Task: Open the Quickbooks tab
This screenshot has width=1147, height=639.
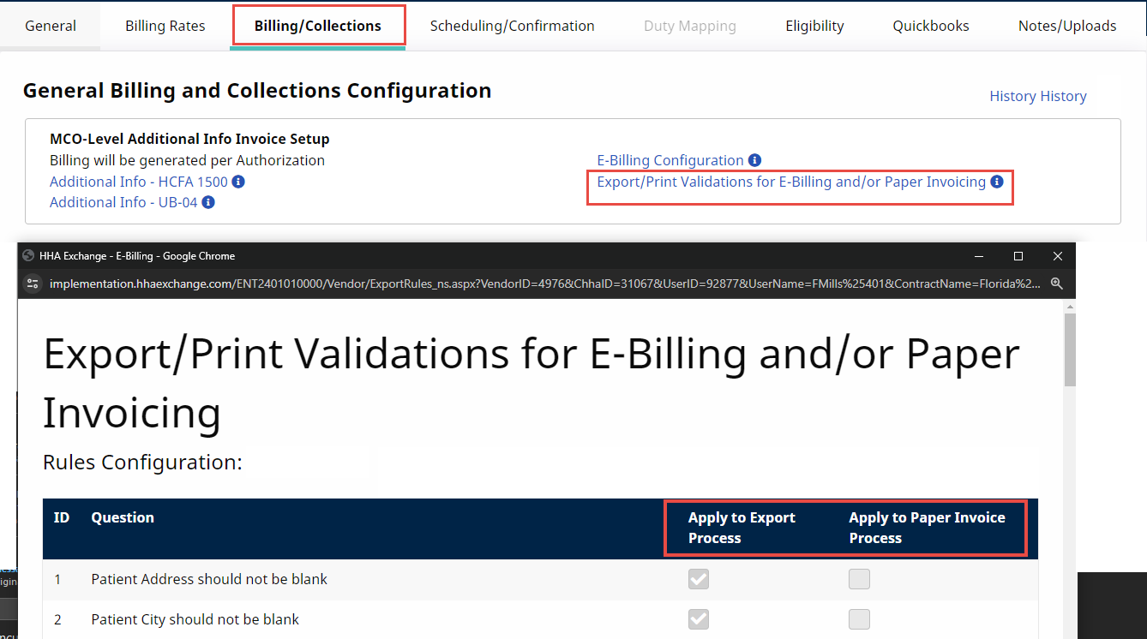Action: pos(930,25)
